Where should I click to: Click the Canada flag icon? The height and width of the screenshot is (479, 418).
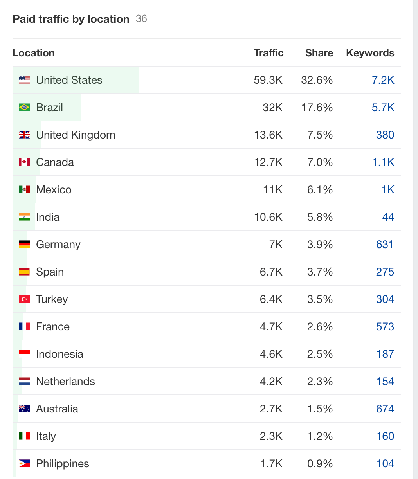(x=24, y=162)
